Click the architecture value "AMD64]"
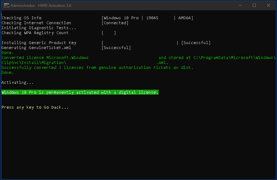The image size is (277, 180). click(186, 18)
